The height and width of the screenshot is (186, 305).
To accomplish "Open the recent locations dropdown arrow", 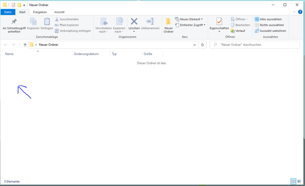I will (x=20, y=45).
